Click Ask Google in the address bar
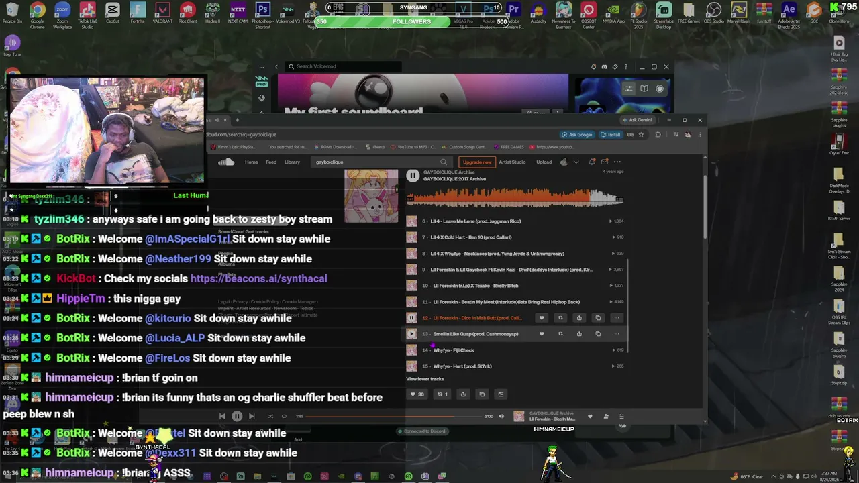The width and height of the screenshot is (859, 483). [577, 135]
